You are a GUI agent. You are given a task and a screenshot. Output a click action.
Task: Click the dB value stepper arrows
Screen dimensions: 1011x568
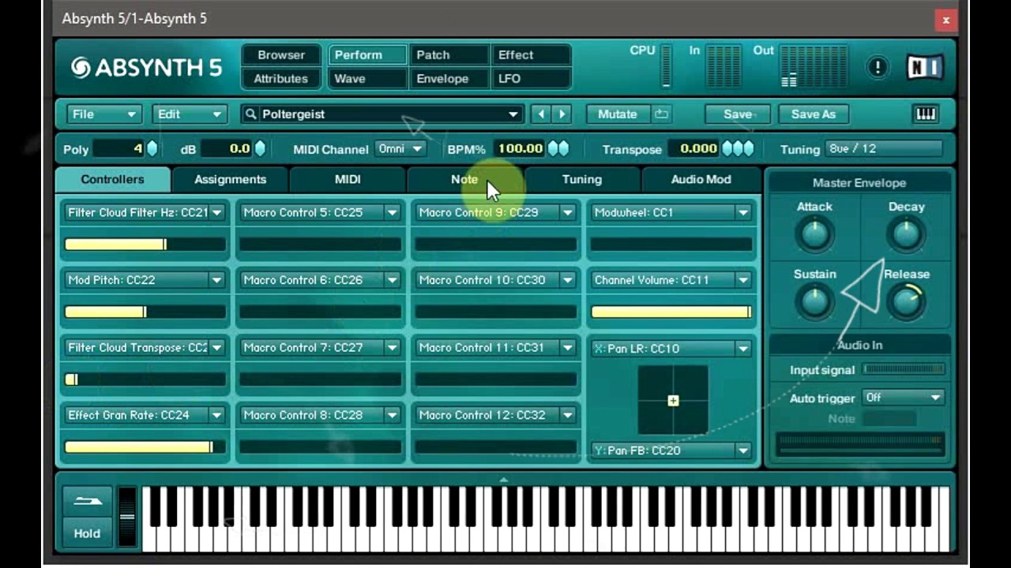click(259, 148)
